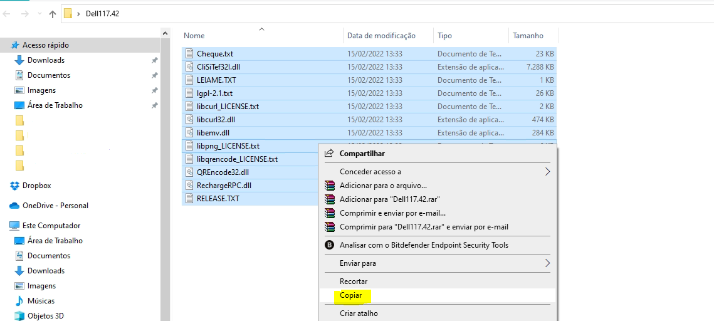Click the '284 KB' size of libemv.dll
Image resolution: width=714 pixels, height=321 pixels.
543,133
